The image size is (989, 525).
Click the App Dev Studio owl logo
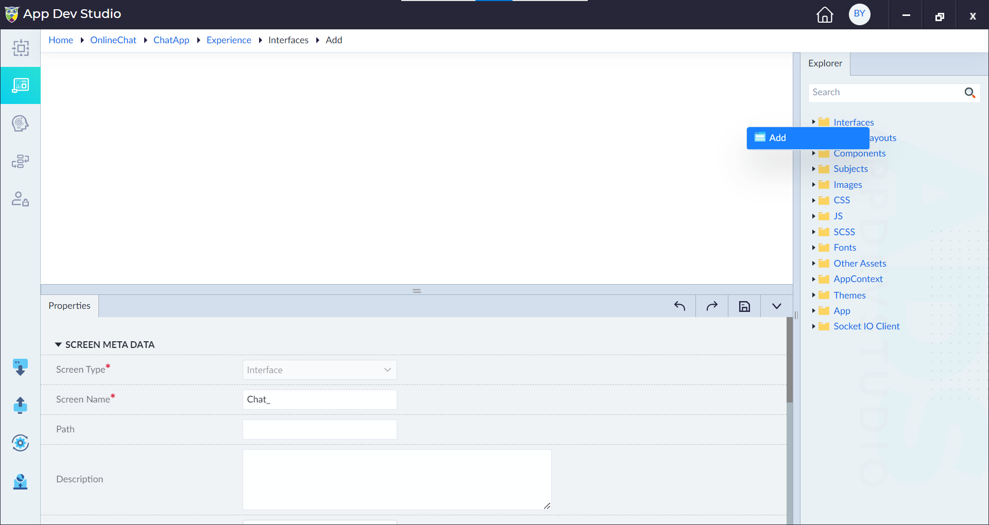(x=12, y=14)
